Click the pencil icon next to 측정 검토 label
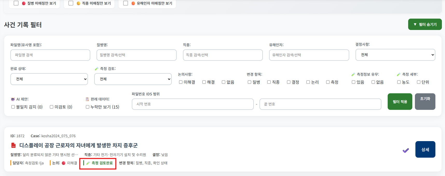The height and width of the screenshot is (176, 445). [x=97, y=69]
